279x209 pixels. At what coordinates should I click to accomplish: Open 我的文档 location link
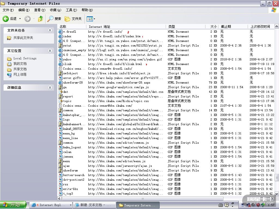coord(20,64)
